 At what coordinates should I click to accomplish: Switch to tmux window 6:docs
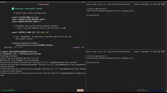[x=87, y=90]
